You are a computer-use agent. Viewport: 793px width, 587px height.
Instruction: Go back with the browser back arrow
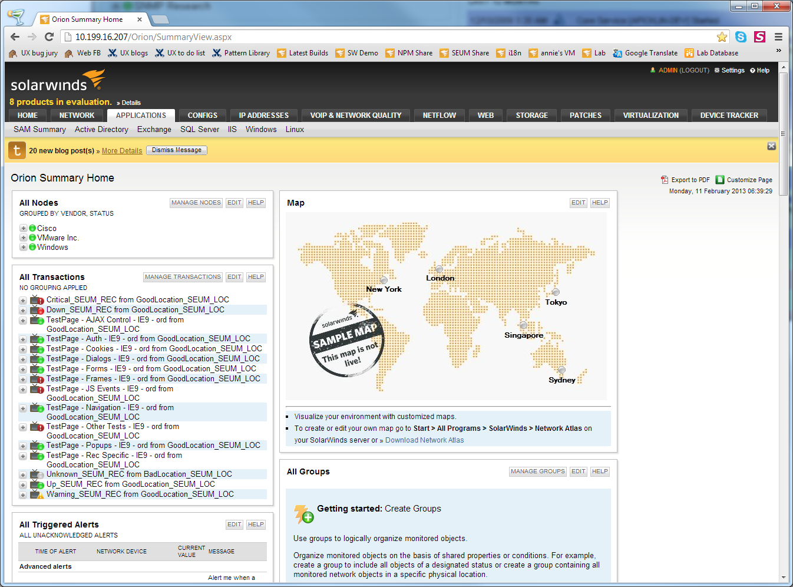[15, 37]
